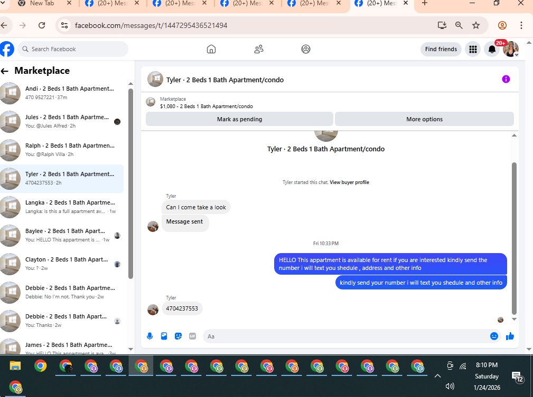
Task: Show hidden icons chevron in system tray
Action: [x=438, y=375]
